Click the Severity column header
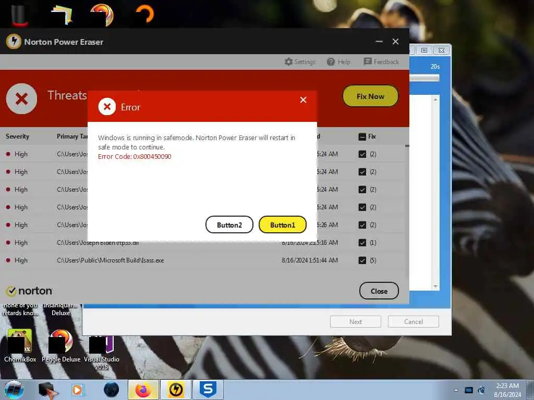This screenshot has width=534, height=400. (17, 136)
